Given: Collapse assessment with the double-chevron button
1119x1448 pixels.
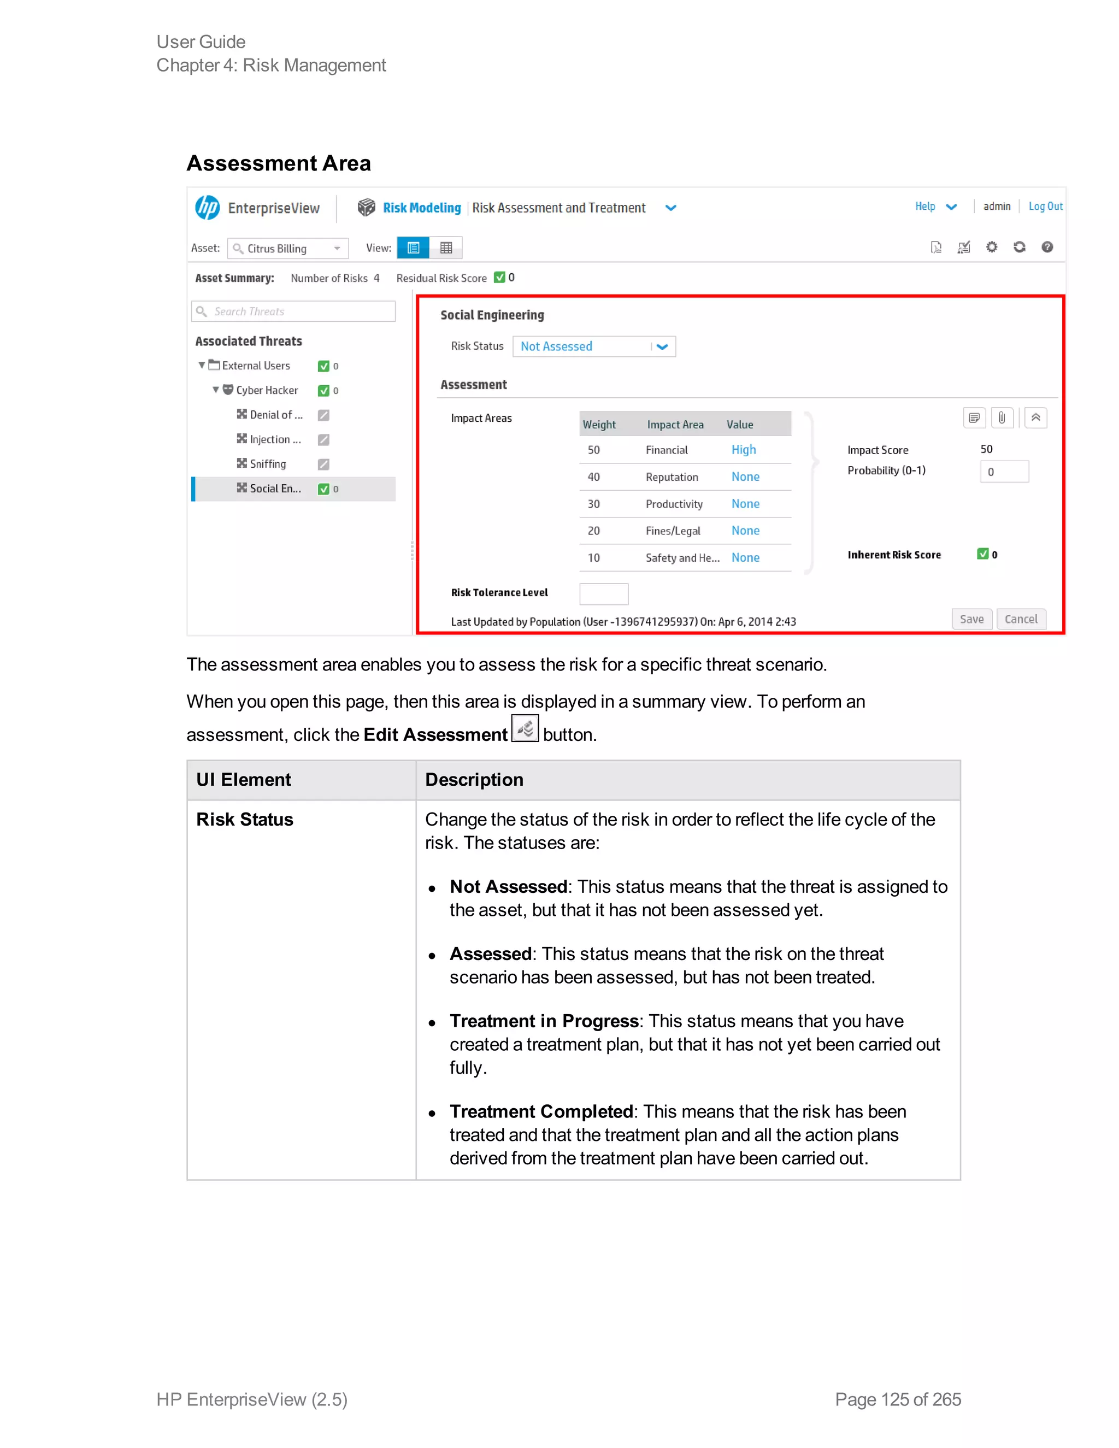Looking at the screenshot, I should 1035,417.
